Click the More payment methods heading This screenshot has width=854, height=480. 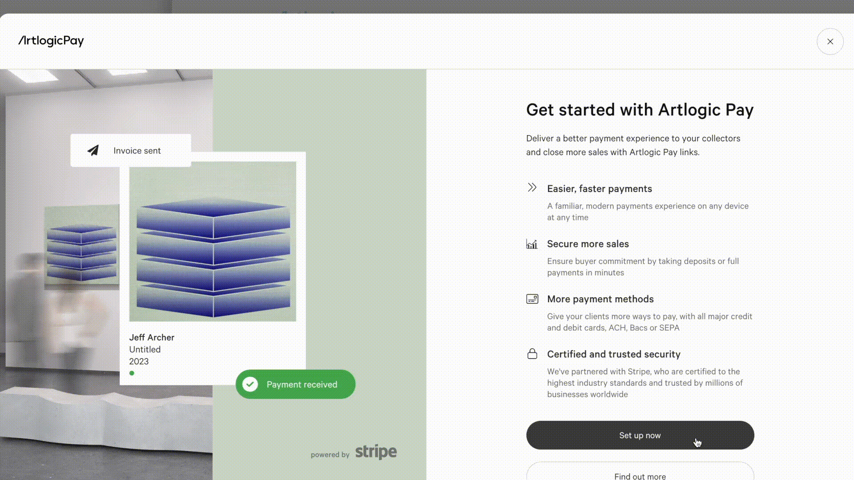pos(600,299)
